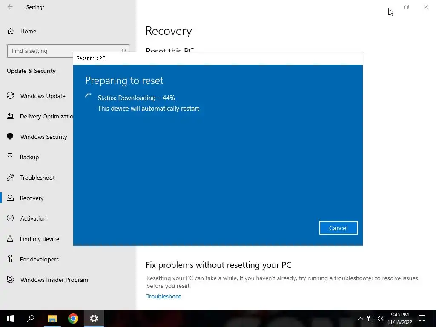
Task: Click the Settings gear taskbar icon
Action: tap(94, 318)
